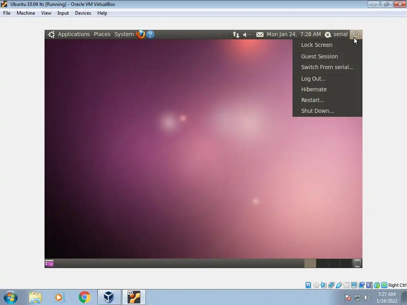Switch to the first highlighted workspace
Viewport: 407px width, 305px height.
point(310,263)
